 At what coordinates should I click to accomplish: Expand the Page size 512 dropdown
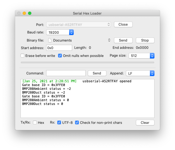[x=142, y=56]
